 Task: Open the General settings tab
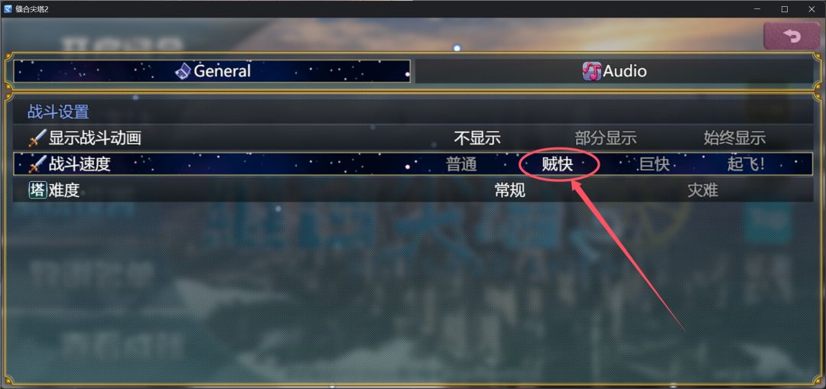pos(212,71)
